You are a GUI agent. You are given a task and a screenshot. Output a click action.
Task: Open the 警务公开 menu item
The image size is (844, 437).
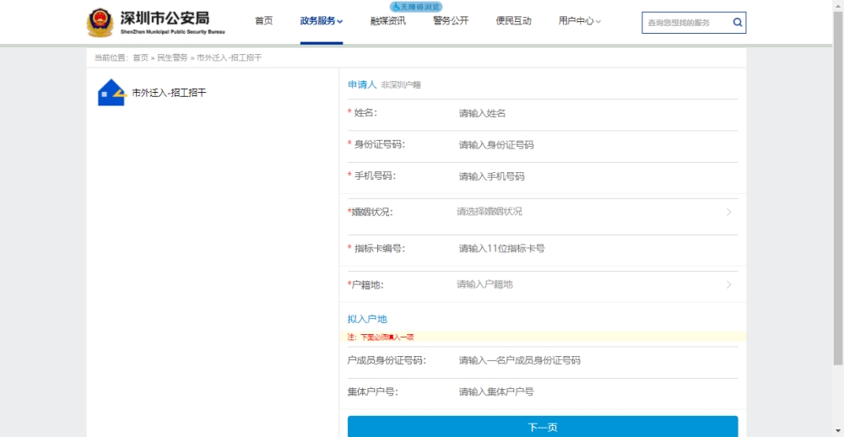tap(451, 21)
